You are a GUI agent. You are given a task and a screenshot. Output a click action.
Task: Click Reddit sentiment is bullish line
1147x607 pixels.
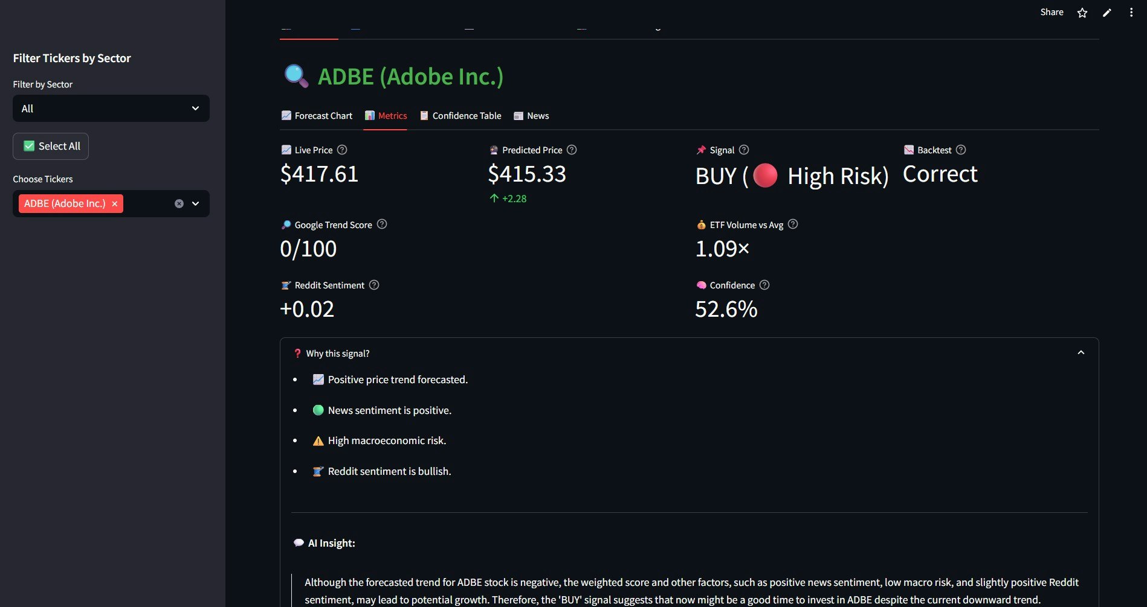382,471
